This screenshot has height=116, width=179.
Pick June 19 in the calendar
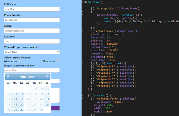point(15,105)
